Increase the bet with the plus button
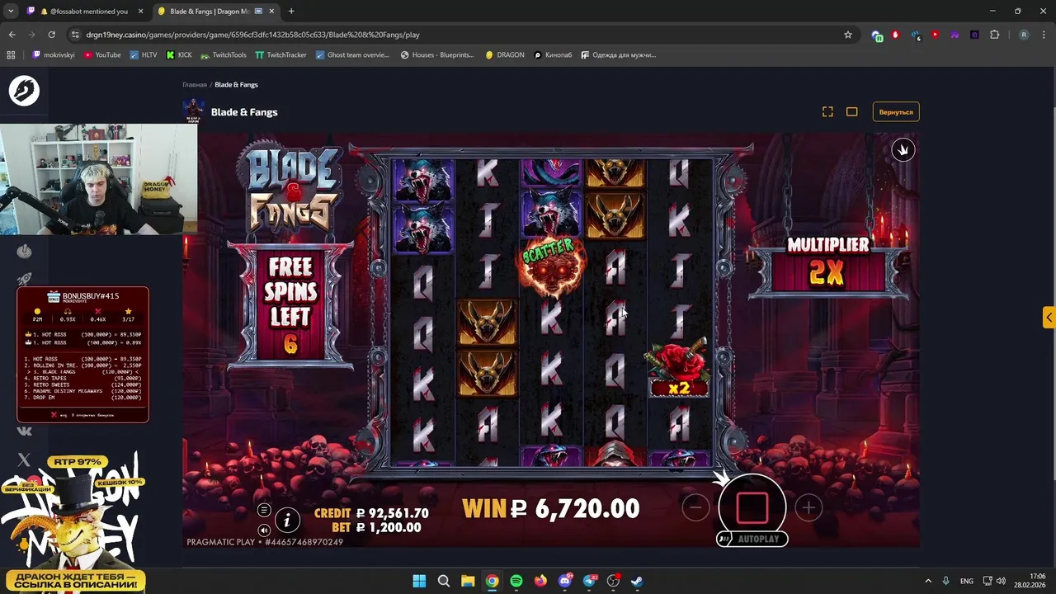 pyautogui.click(x=808, y=508)
